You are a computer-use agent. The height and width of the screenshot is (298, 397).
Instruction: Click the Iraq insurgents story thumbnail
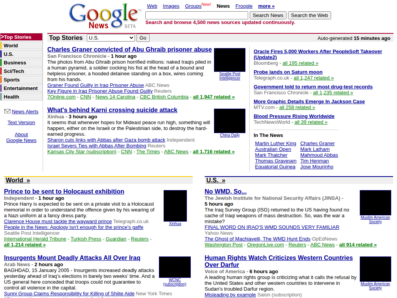click(x=175, y=267)
